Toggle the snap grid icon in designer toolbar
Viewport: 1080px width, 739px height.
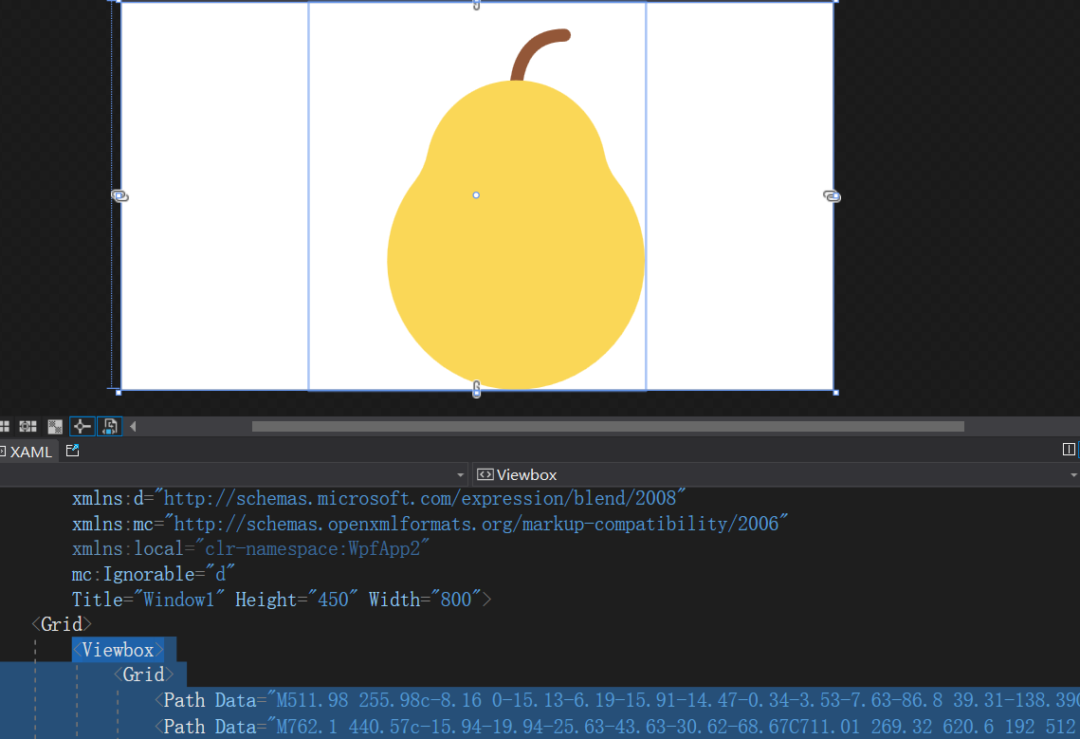(x=4, y=427)
